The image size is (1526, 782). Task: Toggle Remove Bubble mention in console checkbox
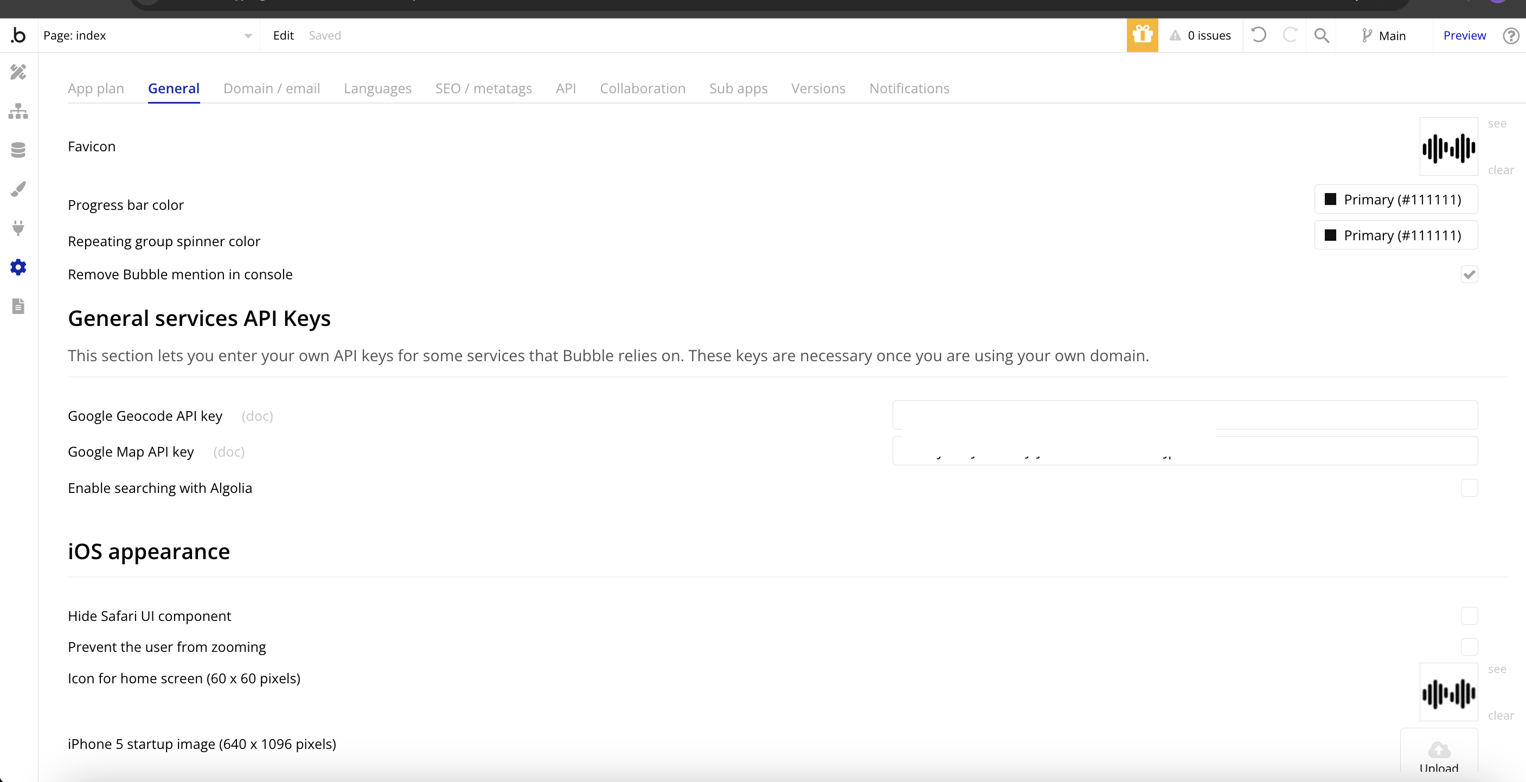(x=1469, y=274)
